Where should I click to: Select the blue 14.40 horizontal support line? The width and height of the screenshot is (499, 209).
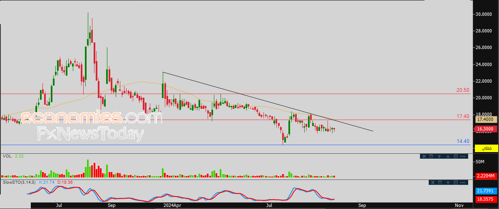(x=236, y=145)
